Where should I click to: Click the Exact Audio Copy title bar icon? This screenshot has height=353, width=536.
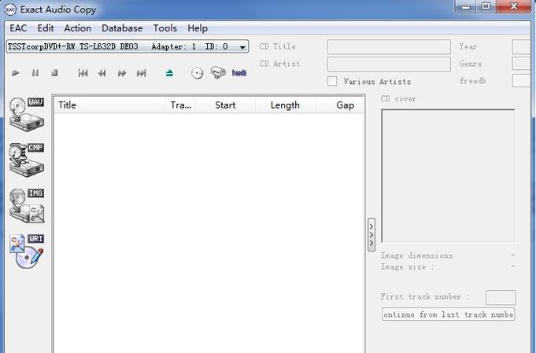[10, 9]
